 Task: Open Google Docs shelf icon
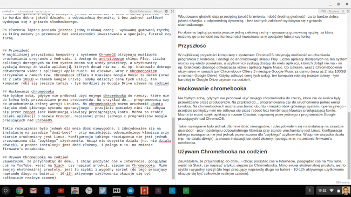pos(47,191)
